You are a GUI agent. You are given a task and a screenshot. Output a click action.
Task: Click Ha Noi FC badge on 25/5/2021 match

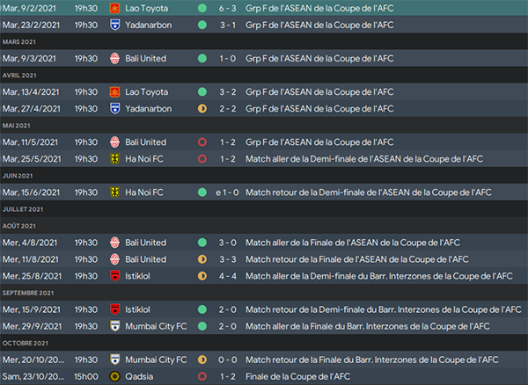point(114,159)
